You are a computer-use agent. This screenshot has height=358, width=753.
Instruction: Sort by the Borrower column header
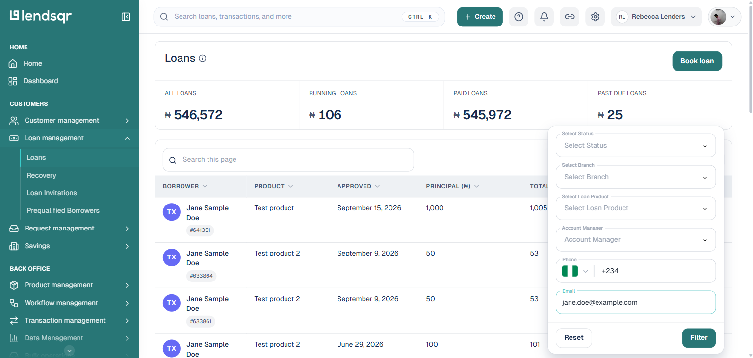coord(185,186)
